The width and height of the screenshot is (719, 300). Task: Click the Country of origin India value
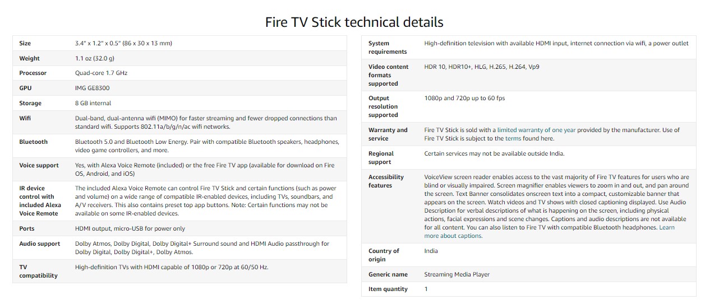[431, 251]
